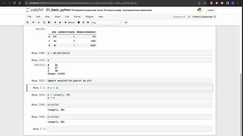Open browser side panel icon
243x136 pixels.
point(227,3)
